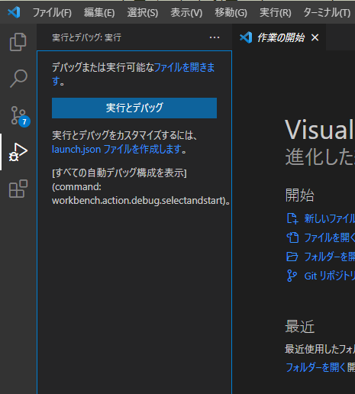
Task: Click フォルダーを開く link under 開始
Action: [x=329, y=257]
